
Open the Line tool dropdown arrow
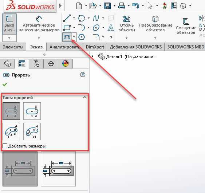point(74,18)
